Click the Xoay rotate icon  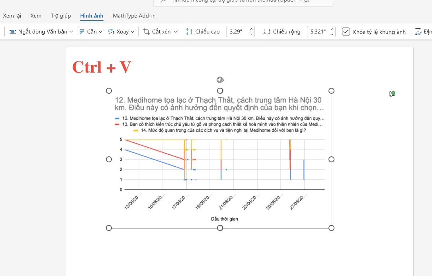click(111, 32)
